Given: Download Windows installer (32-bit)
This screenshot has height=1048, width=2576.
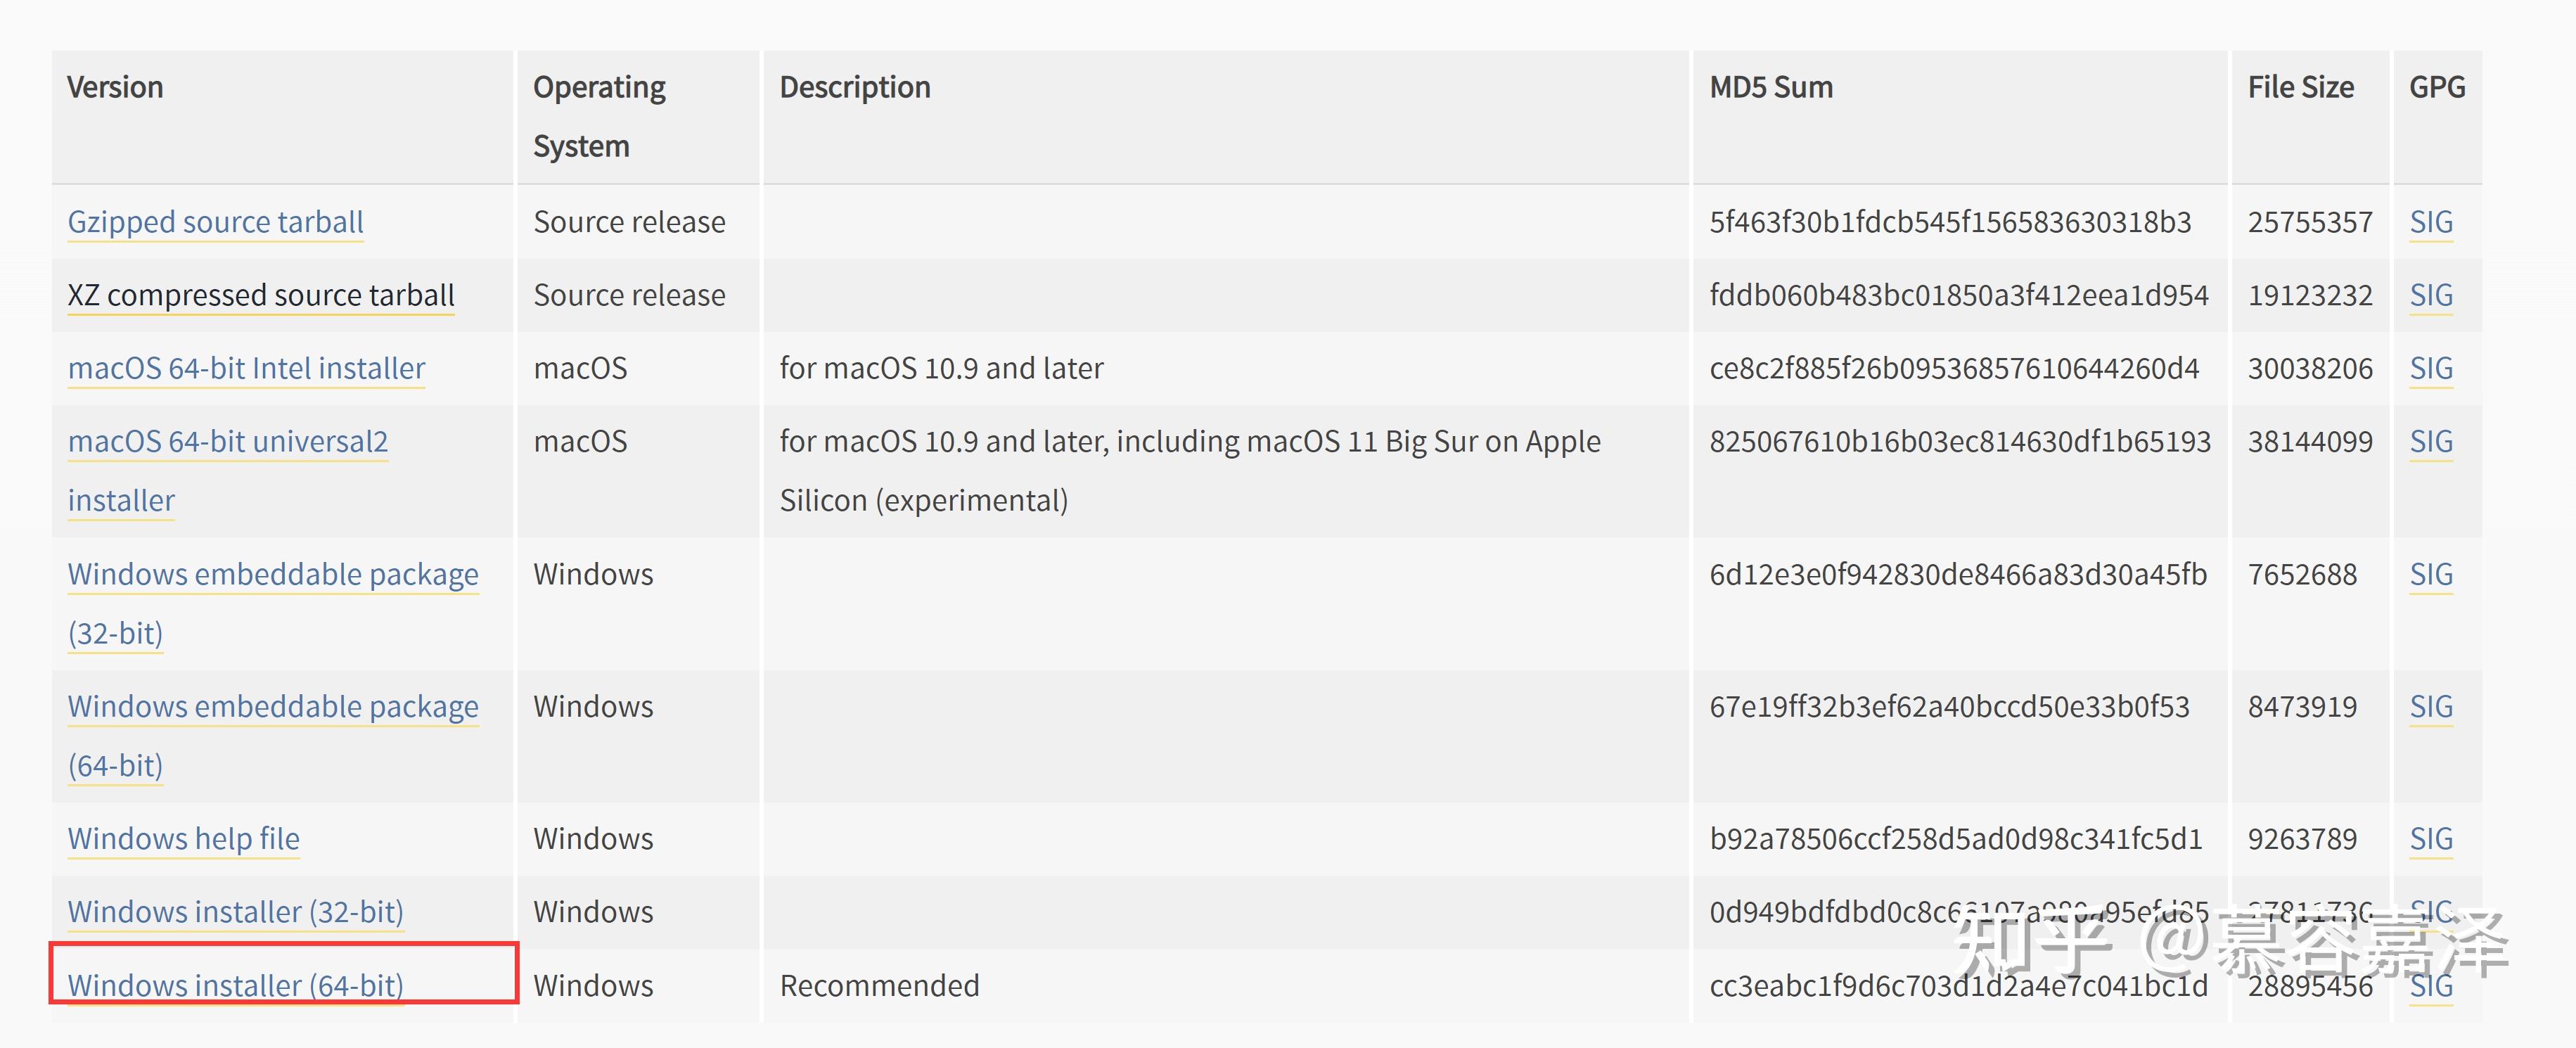Looking at the screenshot, I should pos(235,911).
